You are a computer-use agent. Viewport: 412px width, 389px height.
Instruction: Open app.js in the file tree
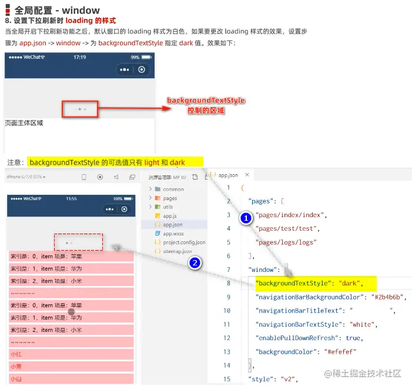(169, 216)
